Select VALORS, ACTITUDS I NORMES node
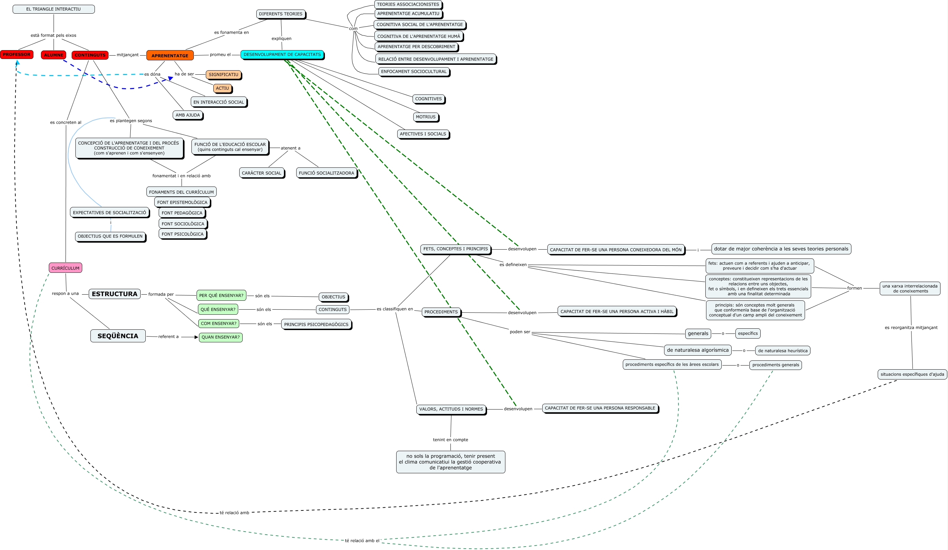948x550 pixels. tap(451, 409)
